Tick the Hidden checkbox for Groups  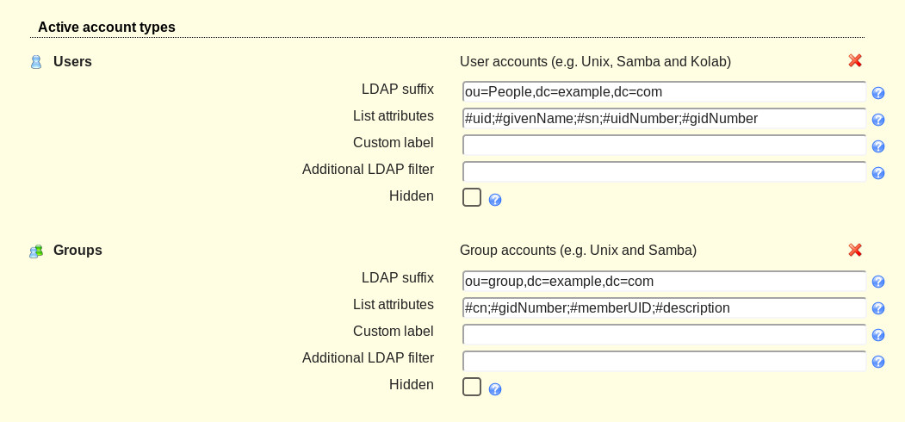point(472,386)
